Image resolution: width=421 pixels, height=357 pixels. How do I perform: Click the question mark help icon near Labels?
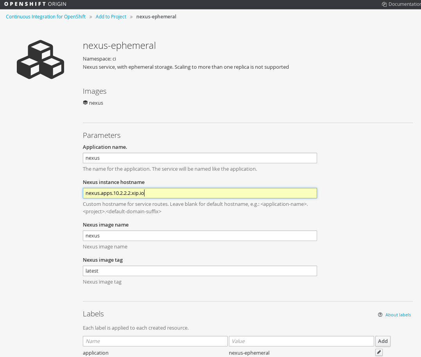(x=380, y=315)
